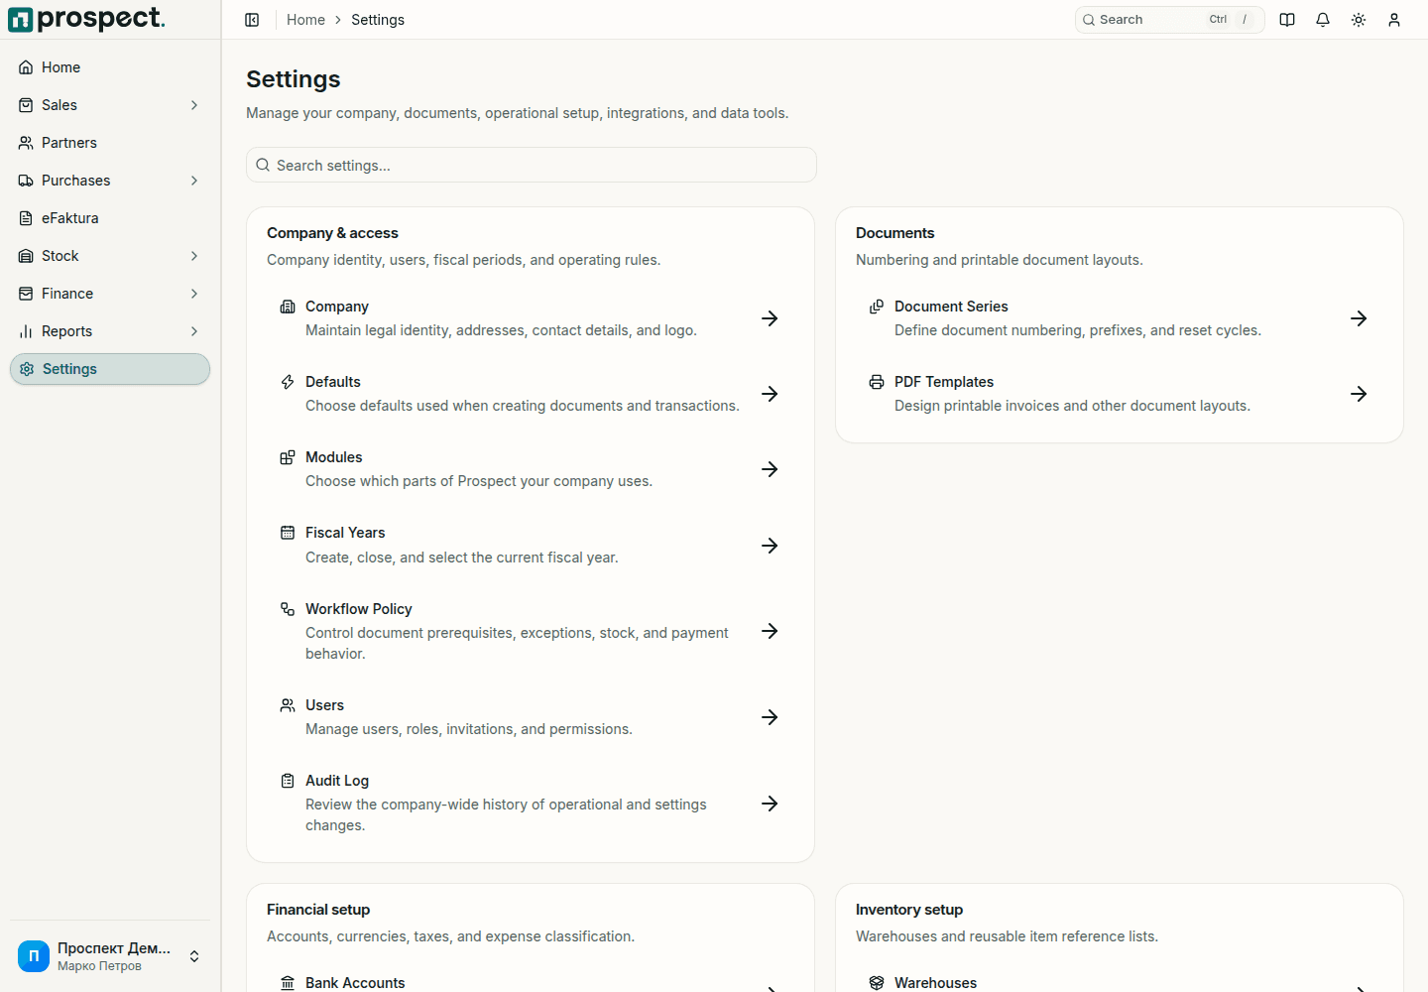This screenshot has height=992, width=1428.
Task: Click the Fiscal Years calendar icon
Action: tap(288, 533)
